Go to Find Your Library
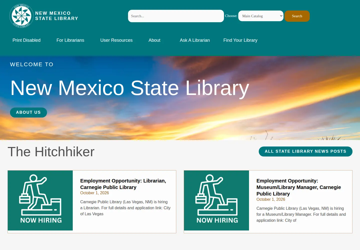Image resolution: width=360 pixels, height=250 pixels. pos(240,40)
